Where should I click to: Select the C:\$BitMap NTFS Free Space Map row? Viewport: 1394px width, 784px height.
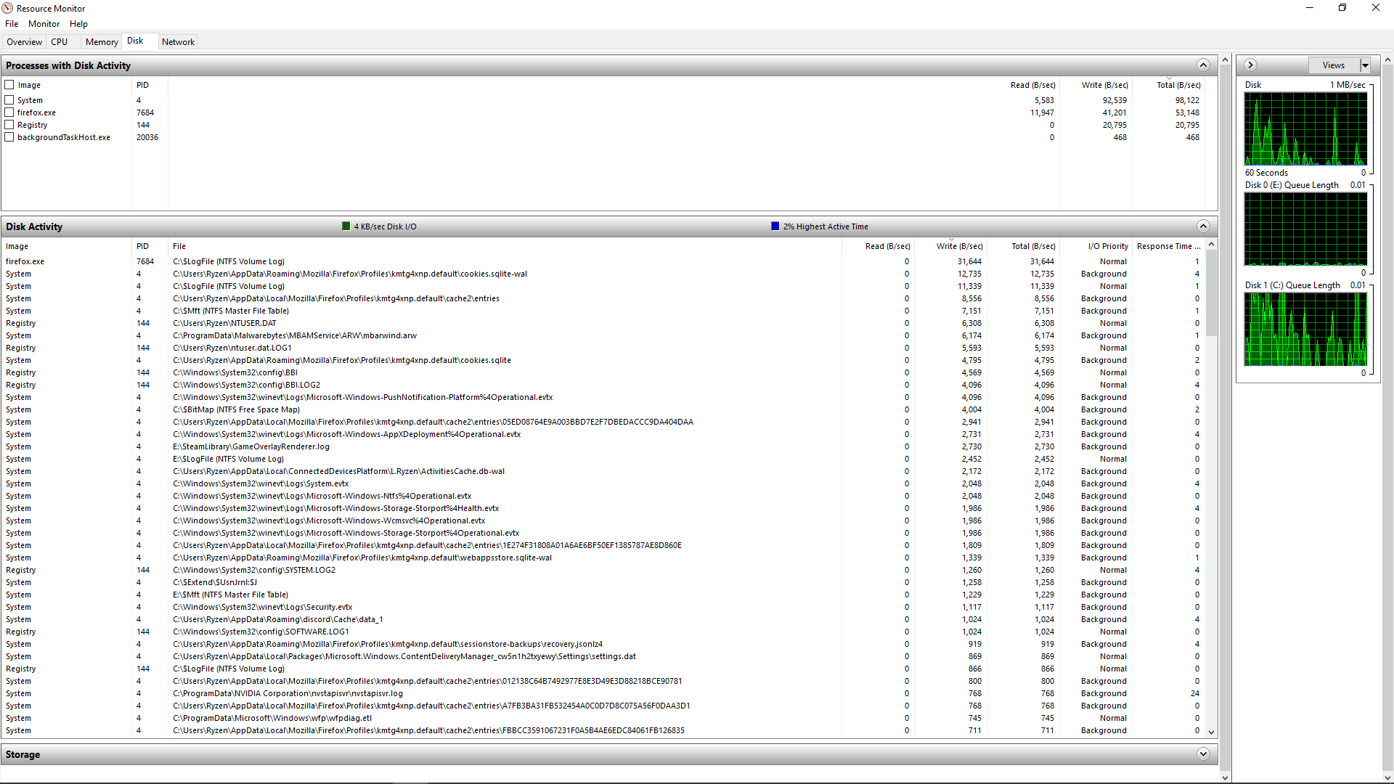pos(603,409)
